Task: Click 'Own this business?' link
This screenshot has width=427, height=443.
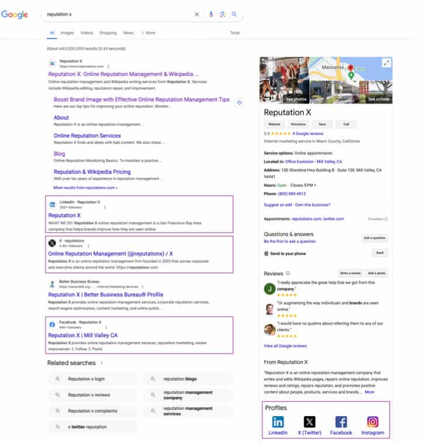Action: tap(313, 205)
